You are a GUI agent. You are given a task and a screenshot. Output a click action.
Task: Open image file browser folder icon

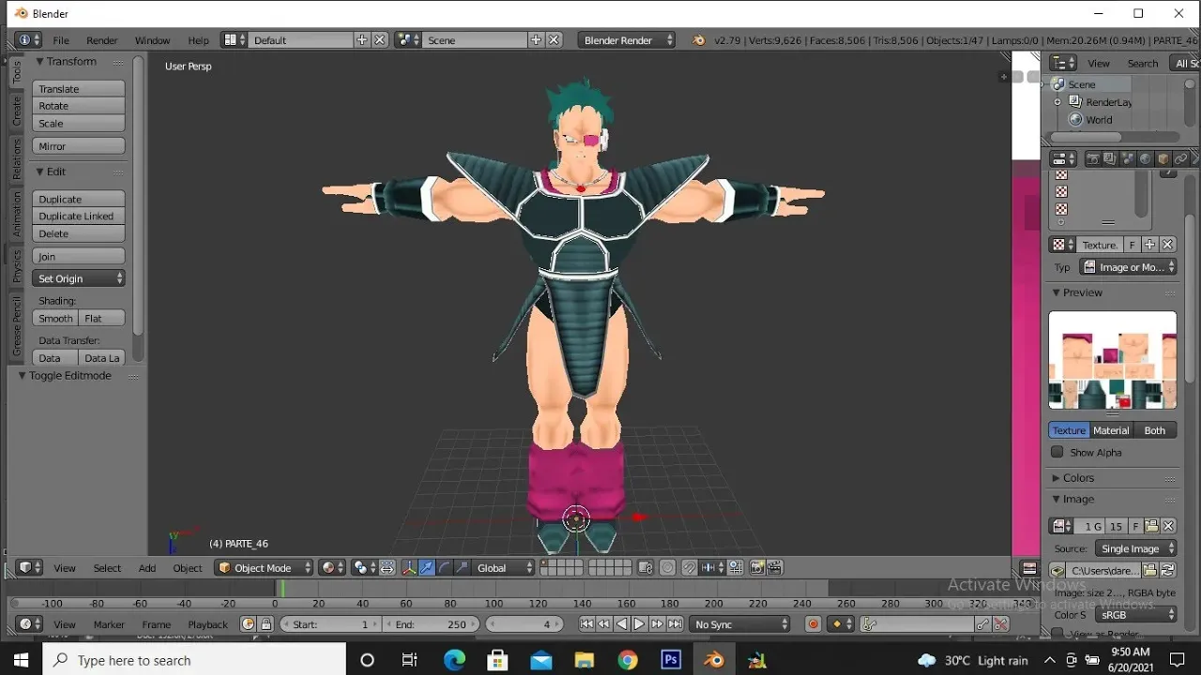coord(1150,570)
